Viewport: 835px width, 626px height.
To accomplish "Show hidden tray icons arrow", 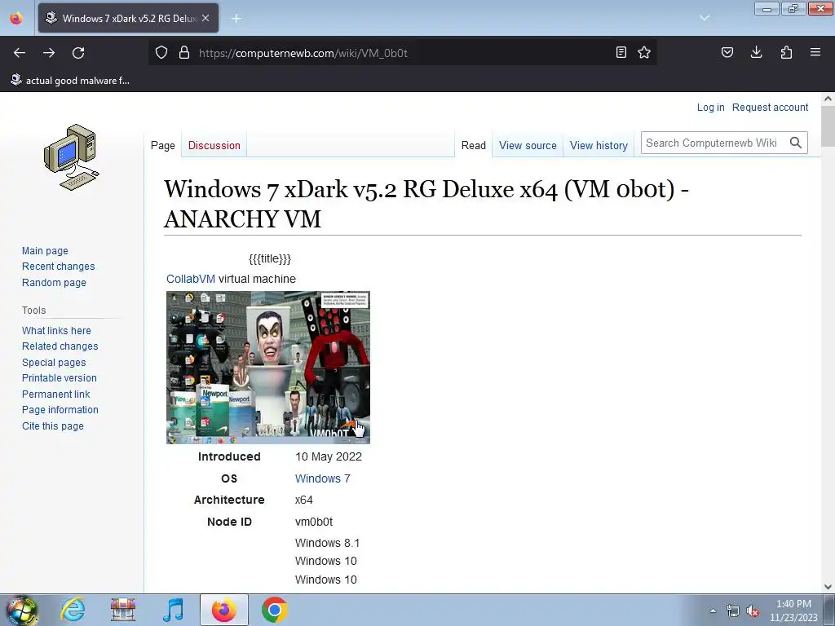I will click(713, 611).
